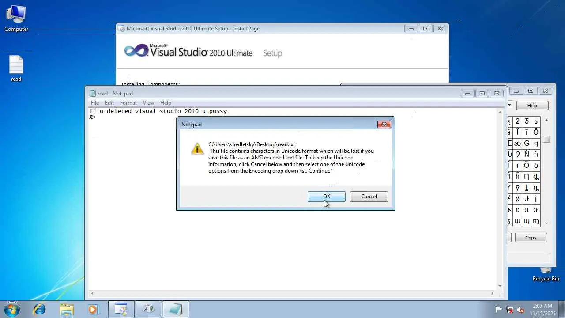Click the Help button in Character Map
Screen dimensions: 565x318
click(x=532, y=106)
